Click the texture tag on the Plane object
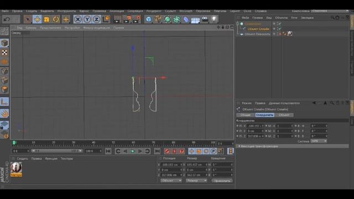Image resolution: width=354 pixels, height=199 pixels. click(290, 34)
